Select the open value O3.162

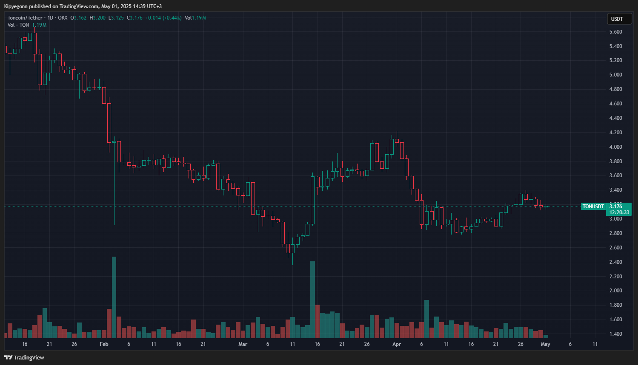[x=78, y=18]
